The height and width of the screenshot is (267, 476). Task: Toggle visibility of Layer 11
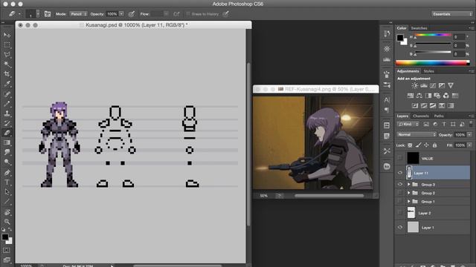400,173
